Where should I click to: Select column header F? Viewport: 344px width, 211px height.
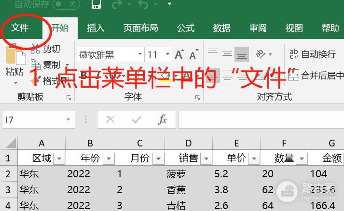(x=284, y=143)
